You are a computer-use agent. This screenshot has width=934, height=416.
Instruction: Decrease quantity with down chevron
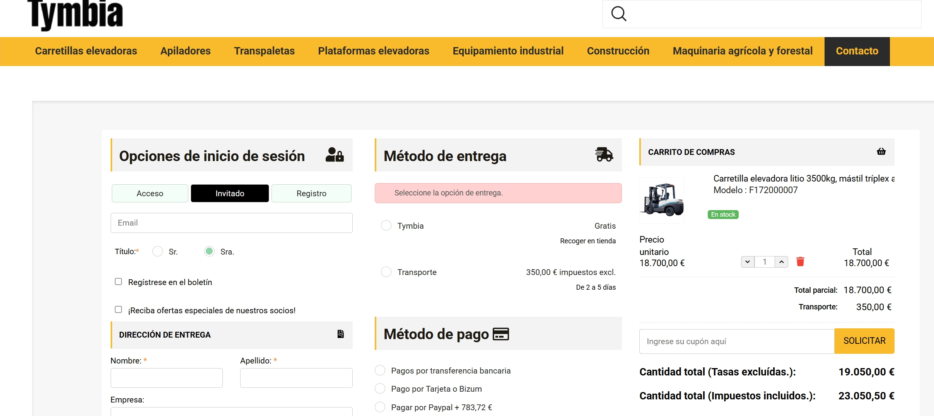[x=748, y=262]
